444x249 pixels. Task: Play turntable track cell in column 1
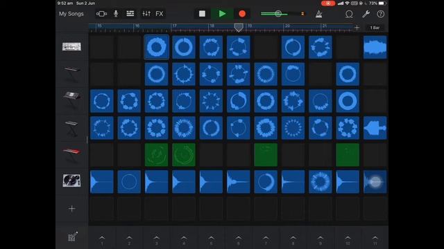102,181
